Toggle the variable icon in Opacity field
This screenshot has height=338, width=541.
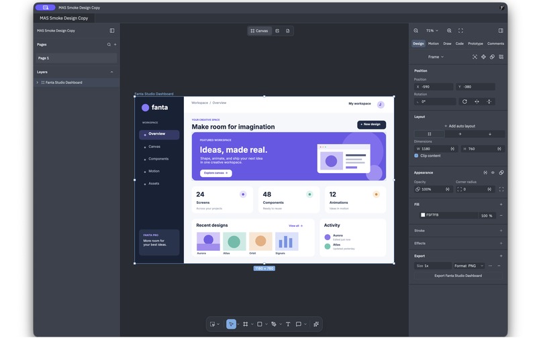coord(448,189)
